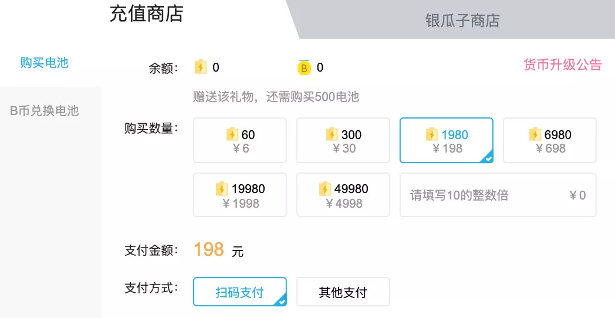Viewport: 615px width, 318px height.
Task: Go to B币兑换电池 in sidebar
Action: [x=45, y=111]
